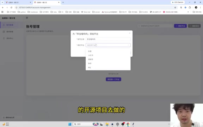203x127 pixels.
Task: Open the data bookmark folder
Action: coord(54,12)
